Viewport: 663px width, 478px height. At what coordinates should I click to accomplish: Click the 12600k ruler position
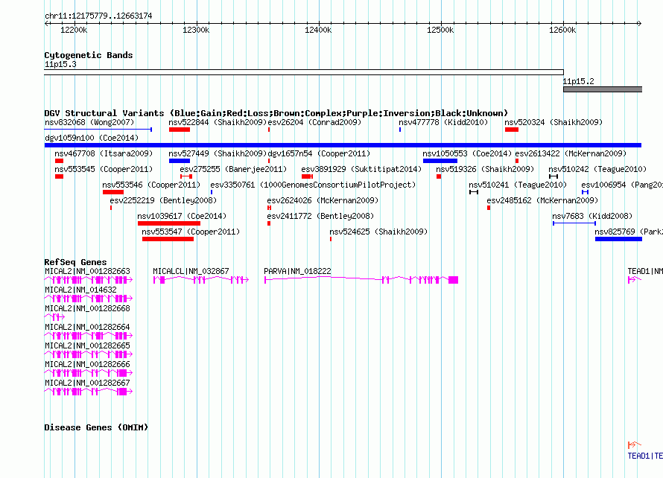(562, 30)
